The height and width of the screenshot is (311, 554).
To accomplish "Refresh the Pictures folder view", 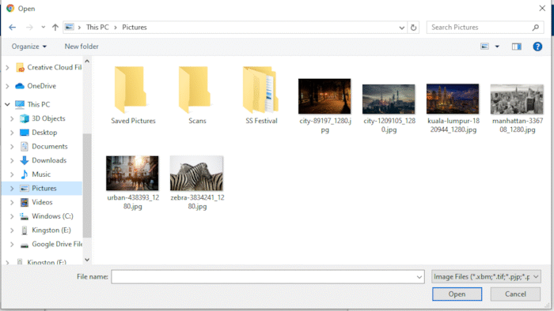I will tap(413, 28).
